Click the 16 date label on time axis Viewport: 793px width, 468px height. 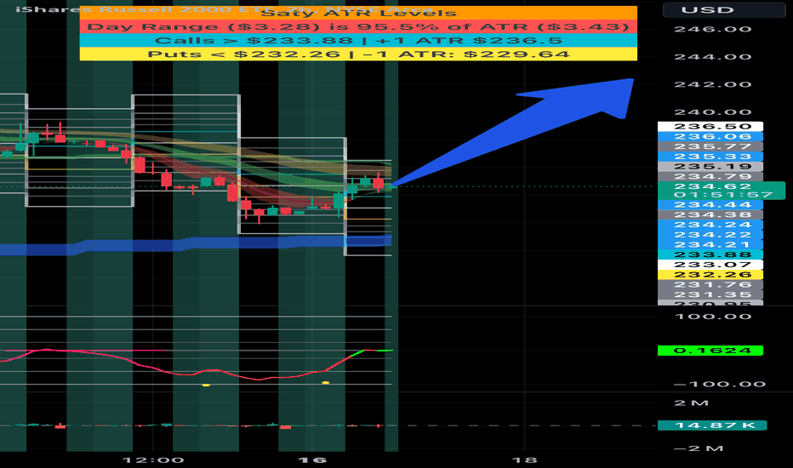click(x=312, y=460)
